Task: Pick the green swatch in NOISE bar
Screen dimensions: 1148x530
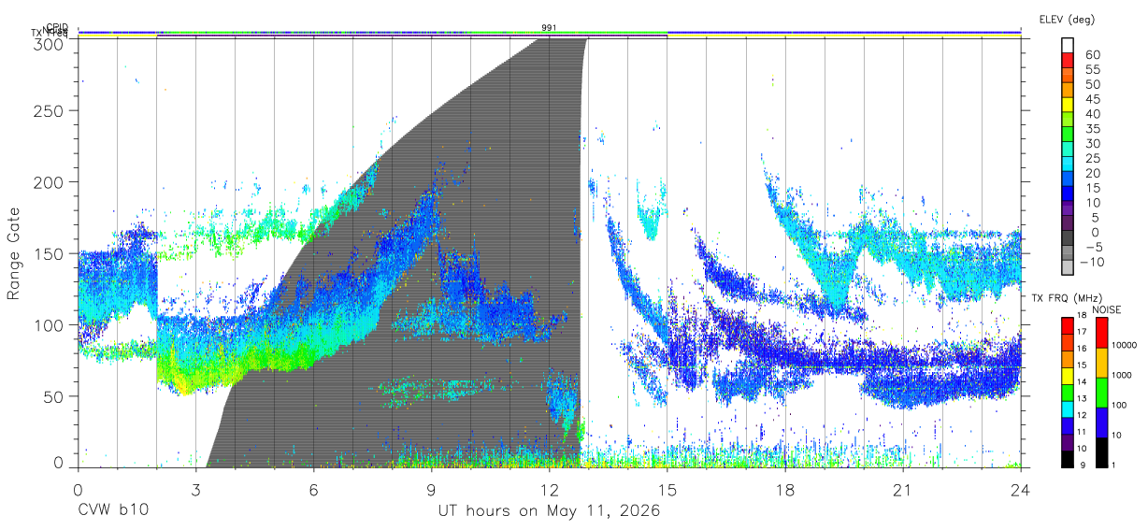Action: pyautogui.click(x=1102, y=393)
